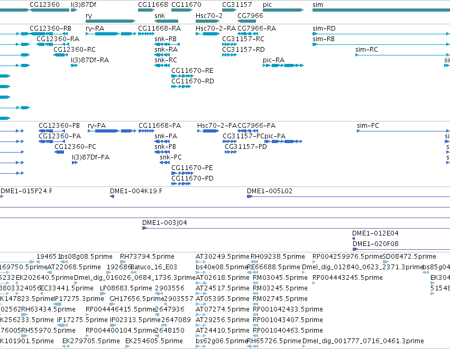Image resolution: width=450 pixels, height=349 pixels.
Task: Select the CG7966 gene label
Action: tap(250, 15)
